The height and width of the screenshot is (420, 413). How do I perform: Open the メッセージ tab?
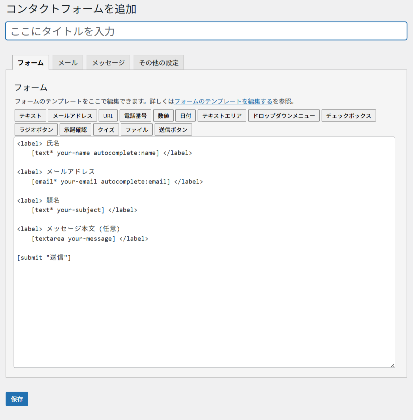(x=108, y=63)
